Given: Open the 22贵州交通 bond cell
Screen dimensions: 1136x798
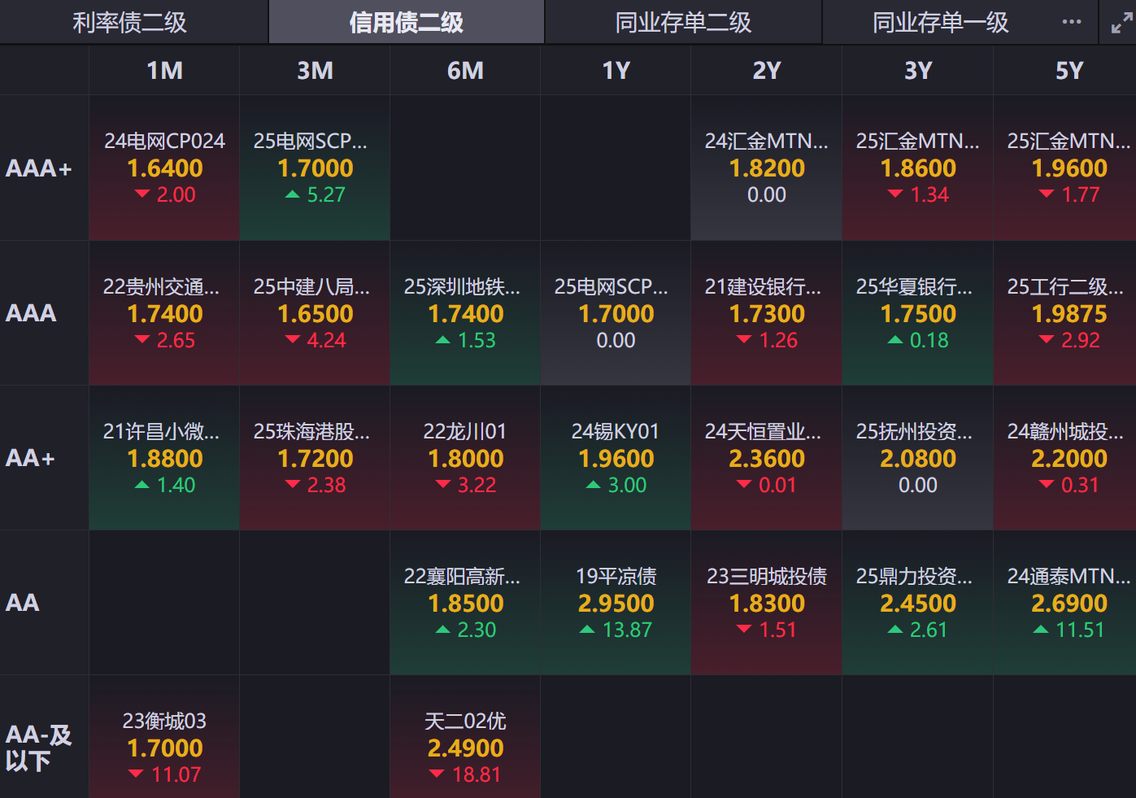Looking at the screenshot, I should (x=164, y=313).
